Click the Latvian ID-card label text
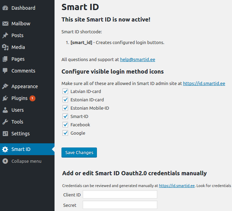The image size is (232, 211). [x=86, y=91]
